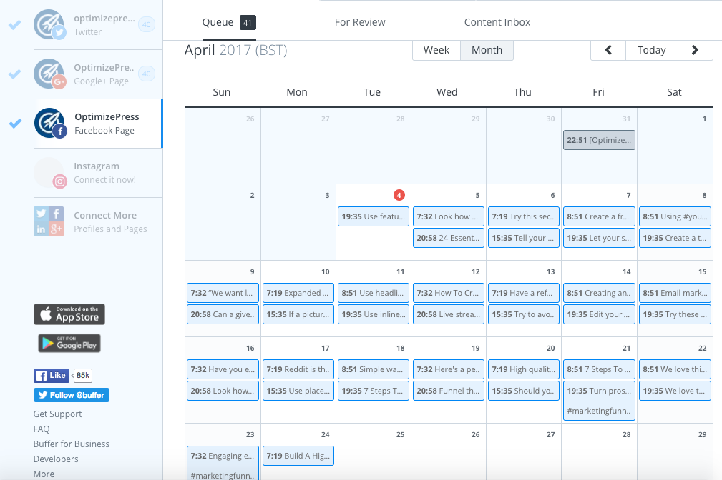Click the OptimizePress Google+ Page avatar
The width and height of the screenshot is (722, 480).
[49, 74]
